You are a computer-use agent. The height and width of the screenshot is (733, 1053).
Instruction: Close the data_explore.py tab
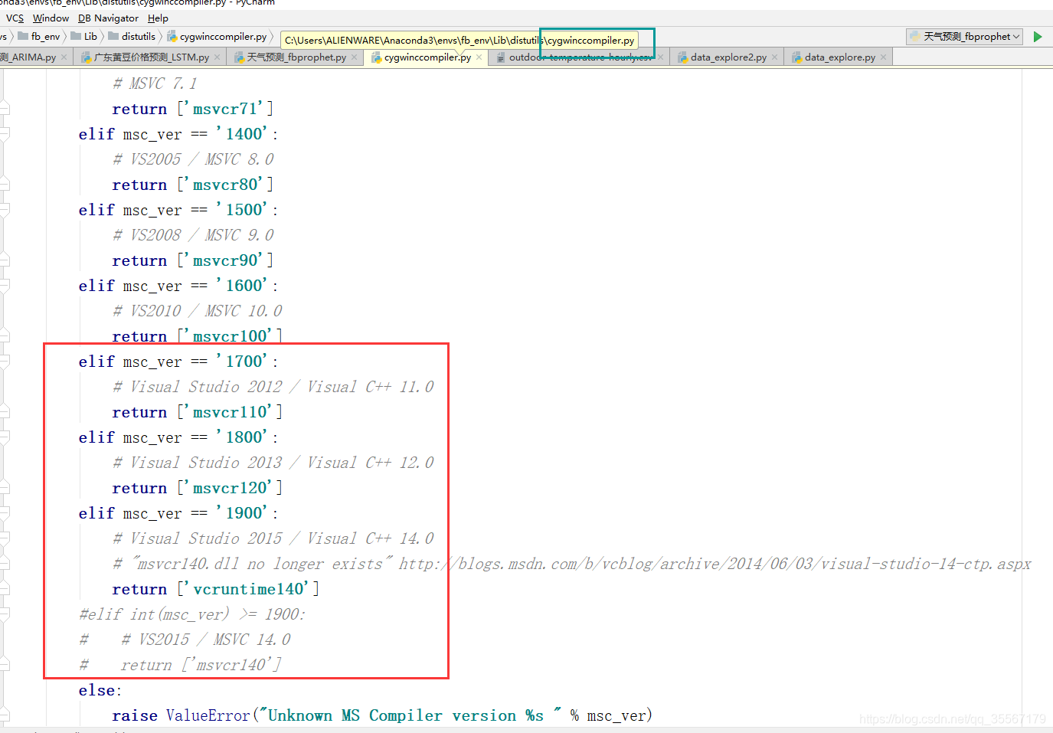pos(884,57)
